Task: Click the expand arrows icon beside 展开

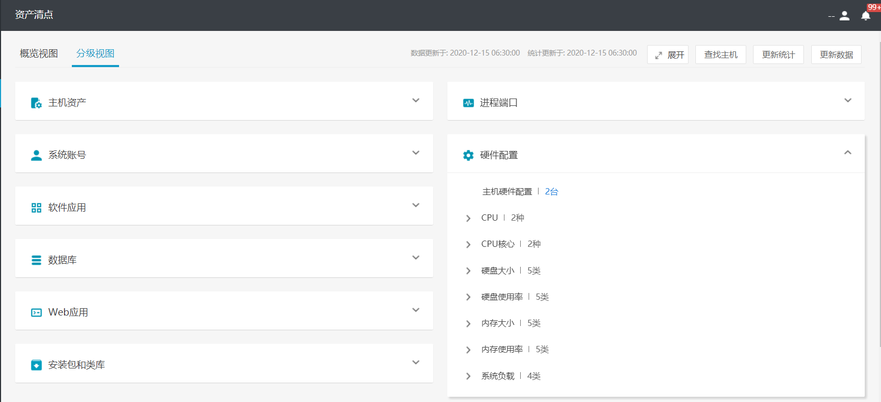Action: point(659,55)
